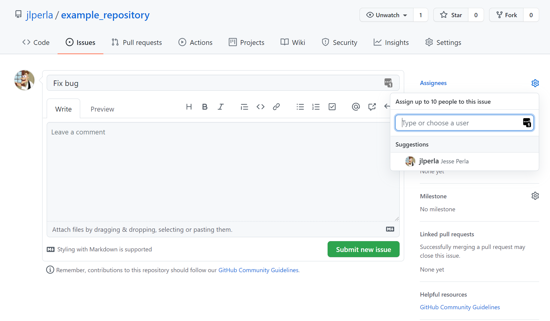Open GitHub Community Guidelines link in sidebar

pos(460,307)
